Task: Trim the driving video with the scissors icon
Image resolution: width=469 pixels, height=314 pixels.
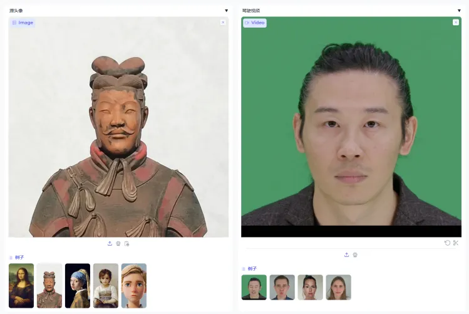Action: [x=456, y=243]
